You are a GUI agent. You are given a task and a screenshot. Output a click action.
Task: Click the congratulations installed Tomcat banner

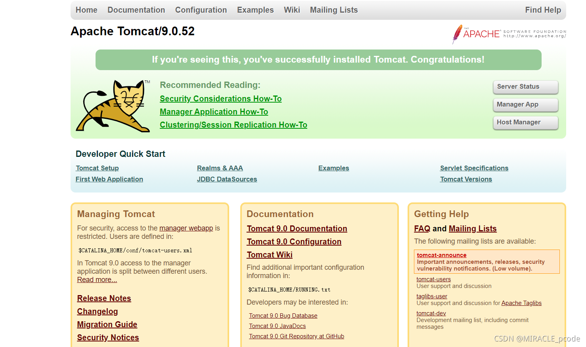click(318, 60)
